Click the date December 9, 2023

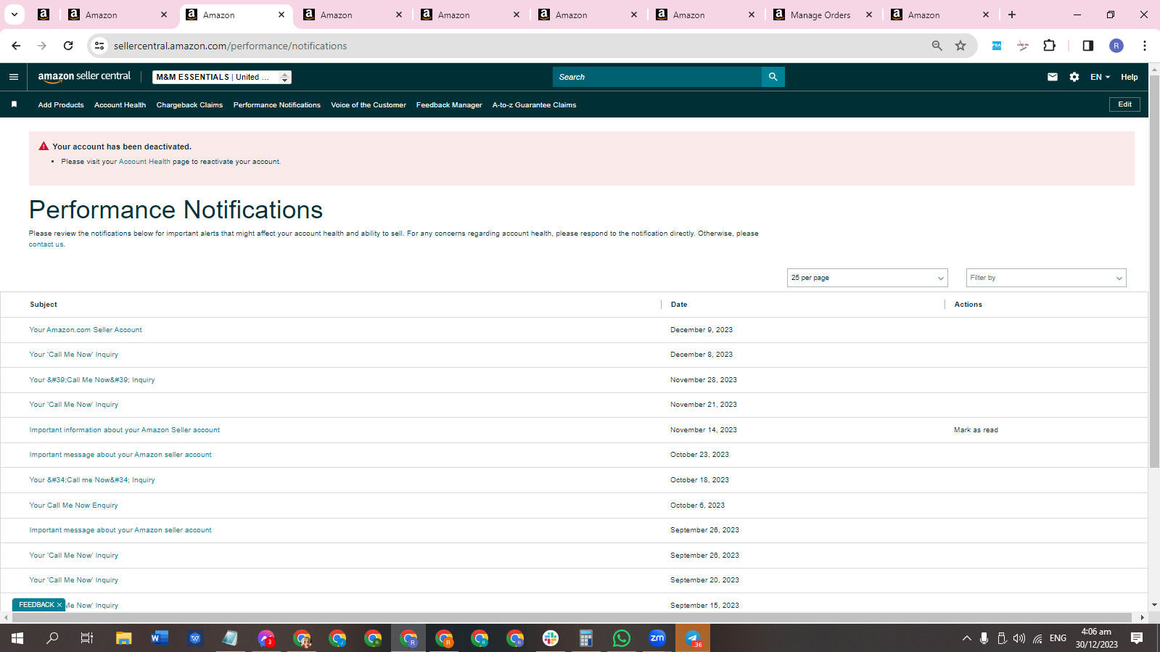702,330
